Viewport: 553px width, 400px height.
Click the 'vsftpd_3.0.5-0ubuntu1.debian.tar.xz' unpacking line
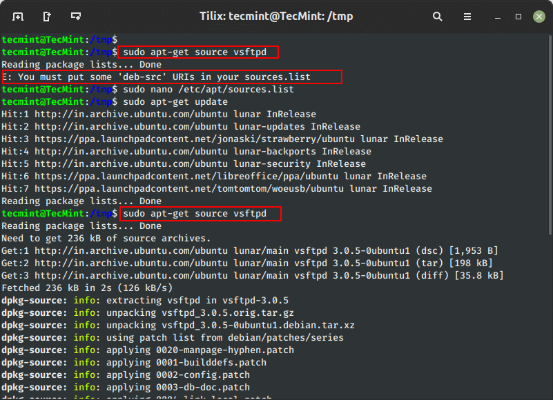click(178, 326)
